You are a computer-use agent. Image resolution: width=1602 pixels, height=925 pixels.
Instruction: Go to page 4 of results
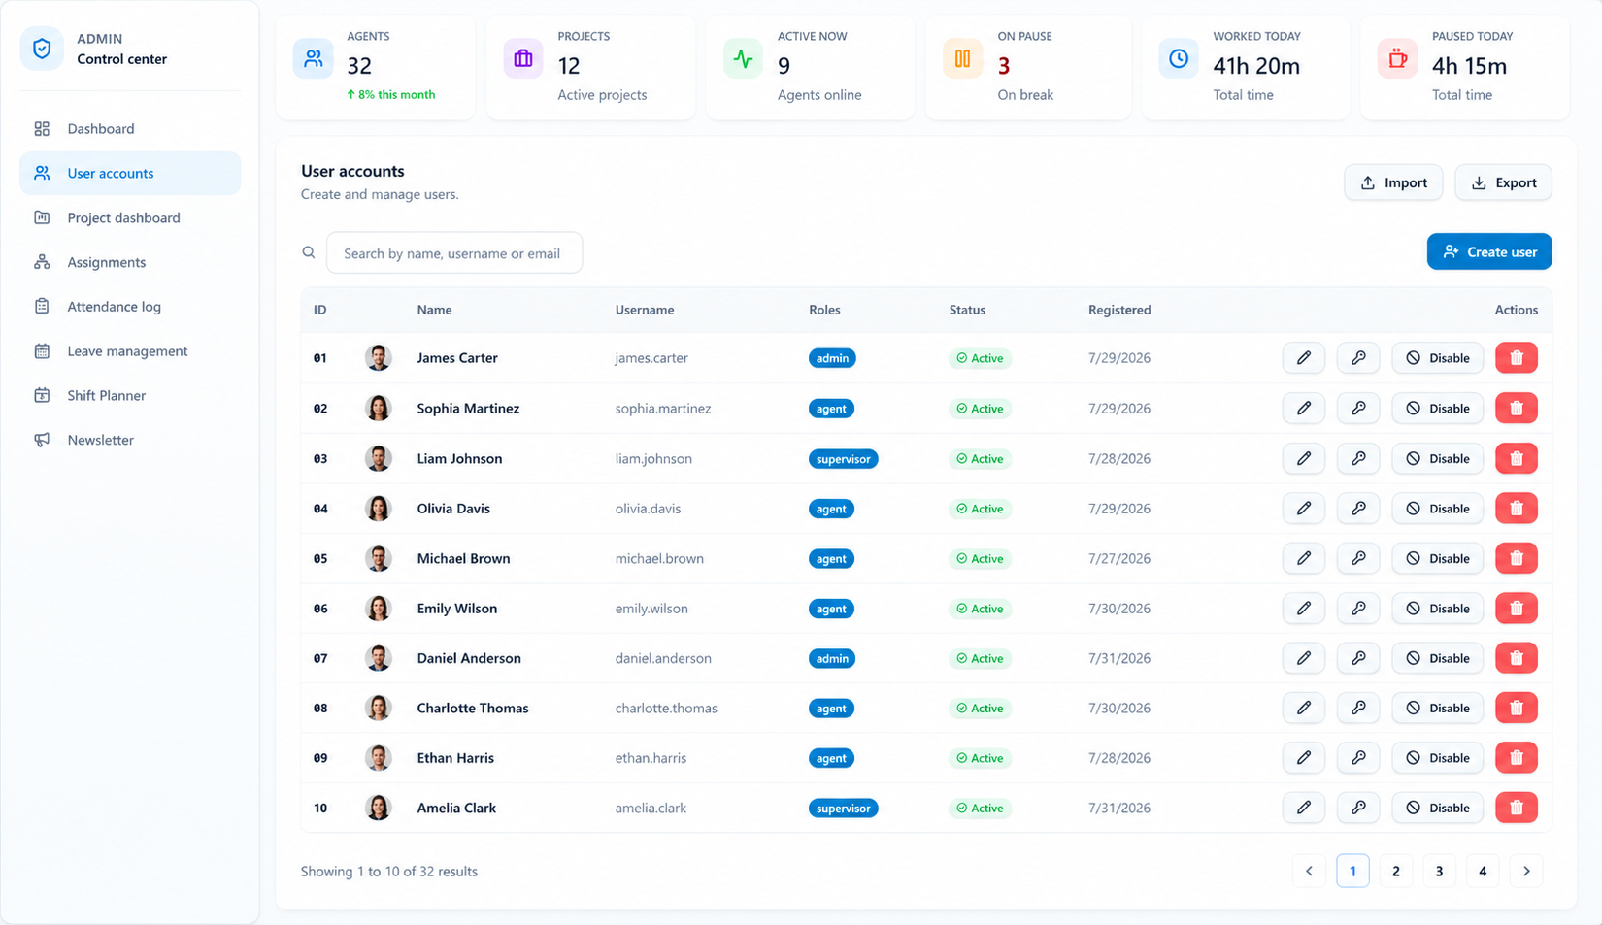tap(1483, 872)
